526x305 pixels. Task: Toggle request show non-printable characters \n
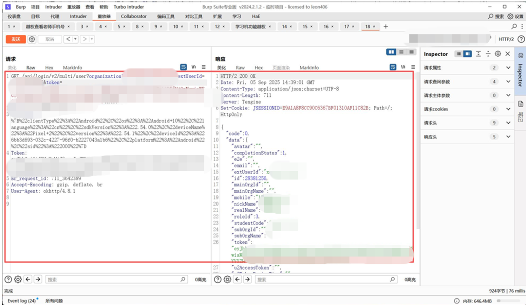193,67
